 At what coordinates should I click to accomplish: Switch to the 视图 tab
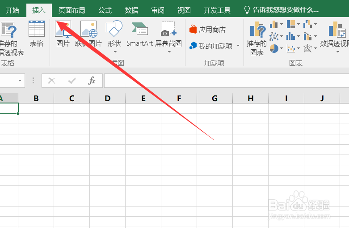tap(184, 10)
